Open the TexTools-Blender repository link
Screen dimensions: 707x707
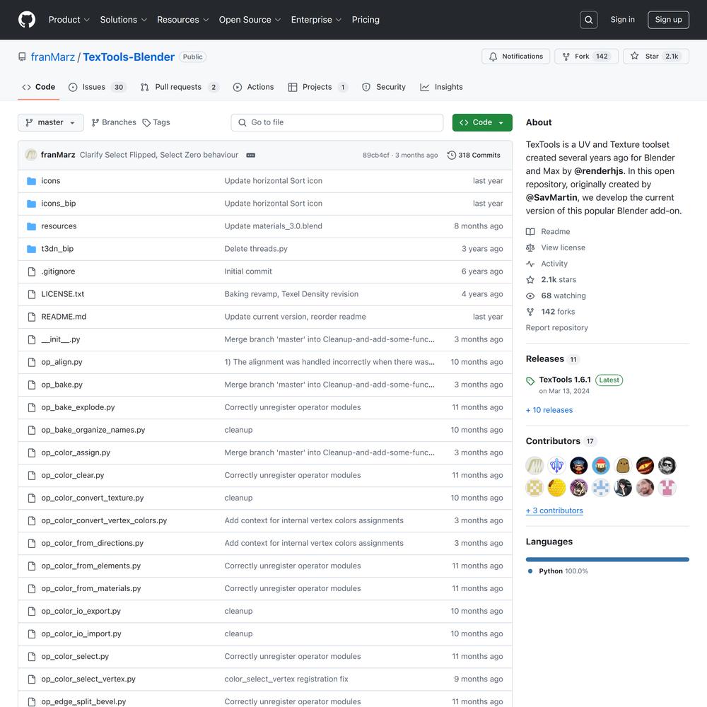[x=129, y=57]
